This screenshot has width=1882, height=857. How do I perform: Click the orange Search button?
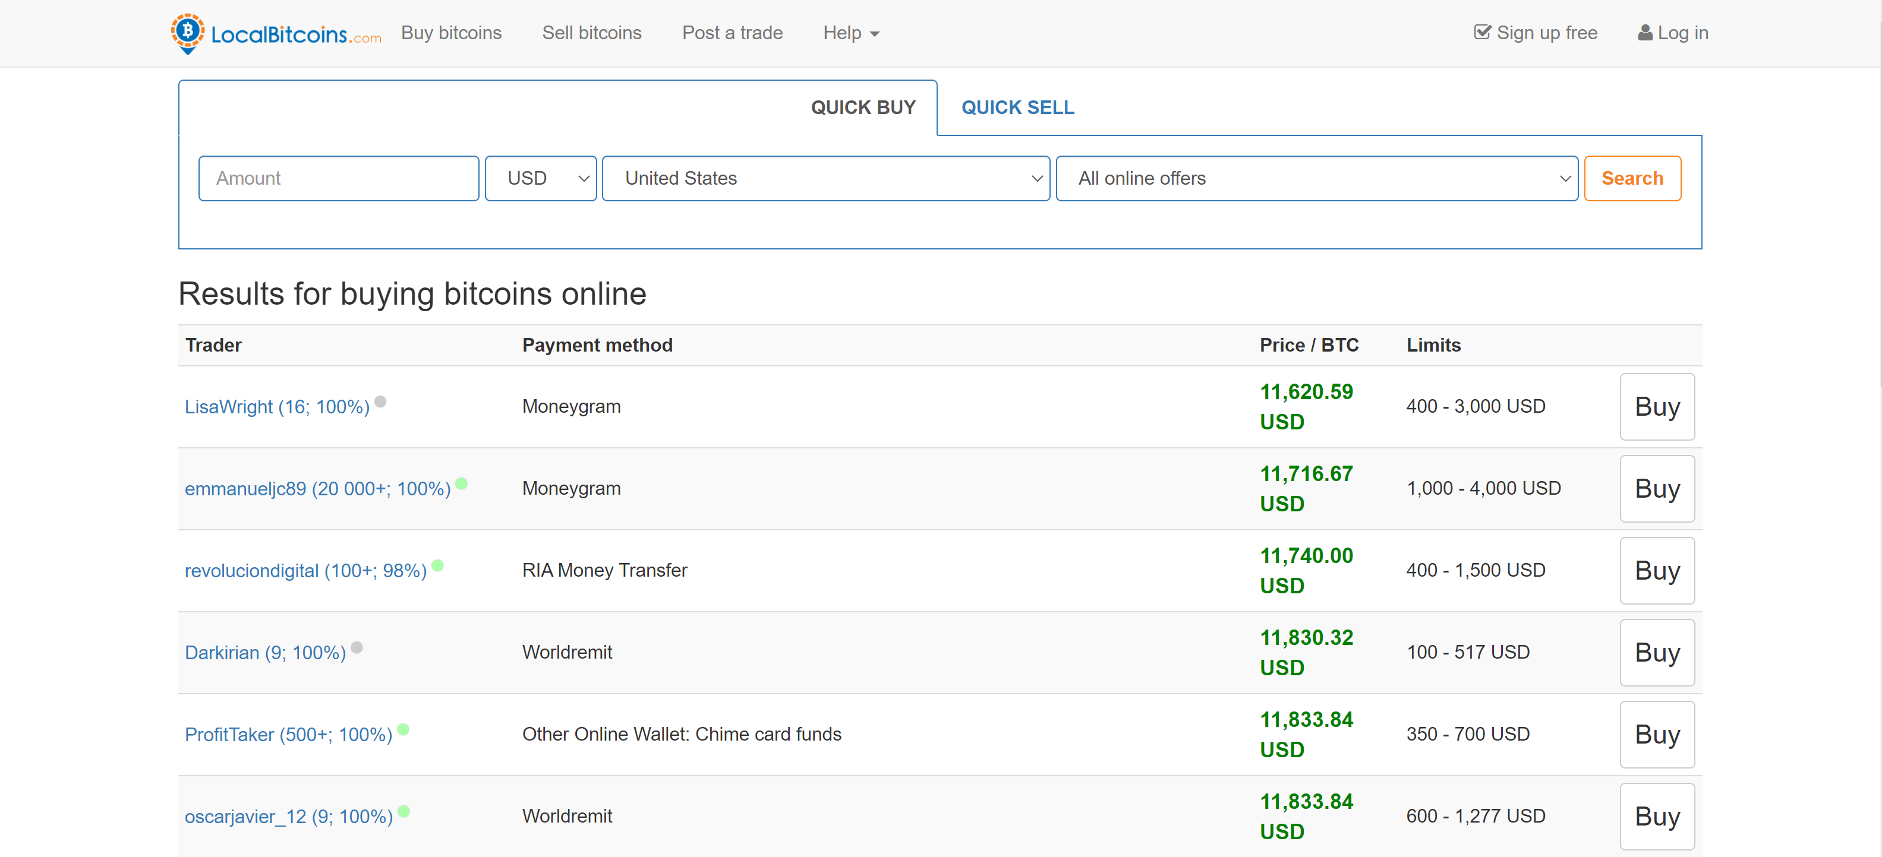pyautogui.click(x=1632, y=178)
